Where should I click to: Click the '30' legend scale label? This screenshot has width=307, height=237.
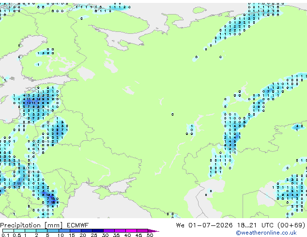(105, 235)
